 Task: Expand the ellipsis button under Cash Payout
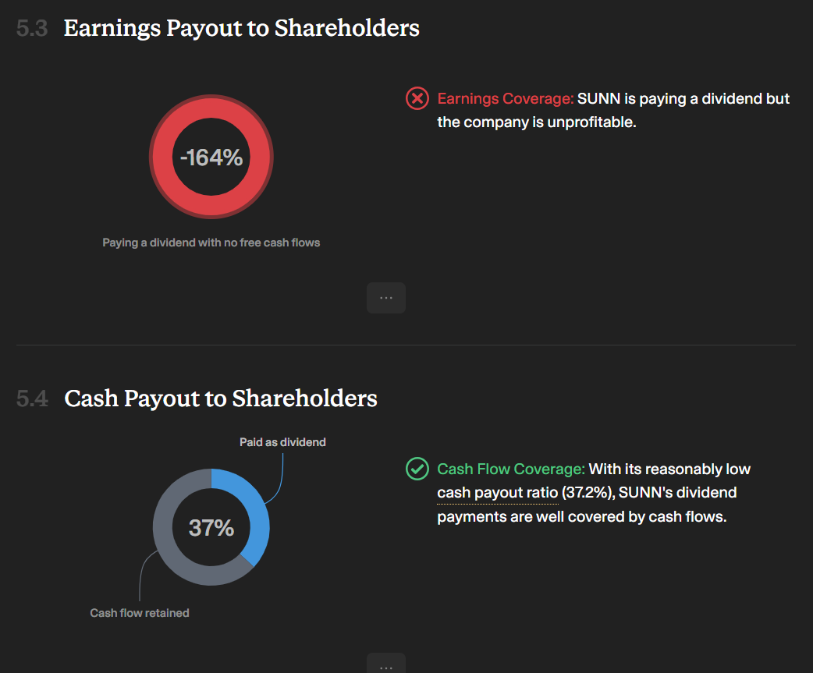386,663
